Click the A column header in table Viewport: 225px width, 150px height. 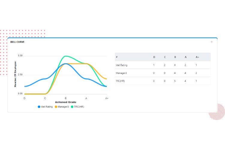(185, 57)
